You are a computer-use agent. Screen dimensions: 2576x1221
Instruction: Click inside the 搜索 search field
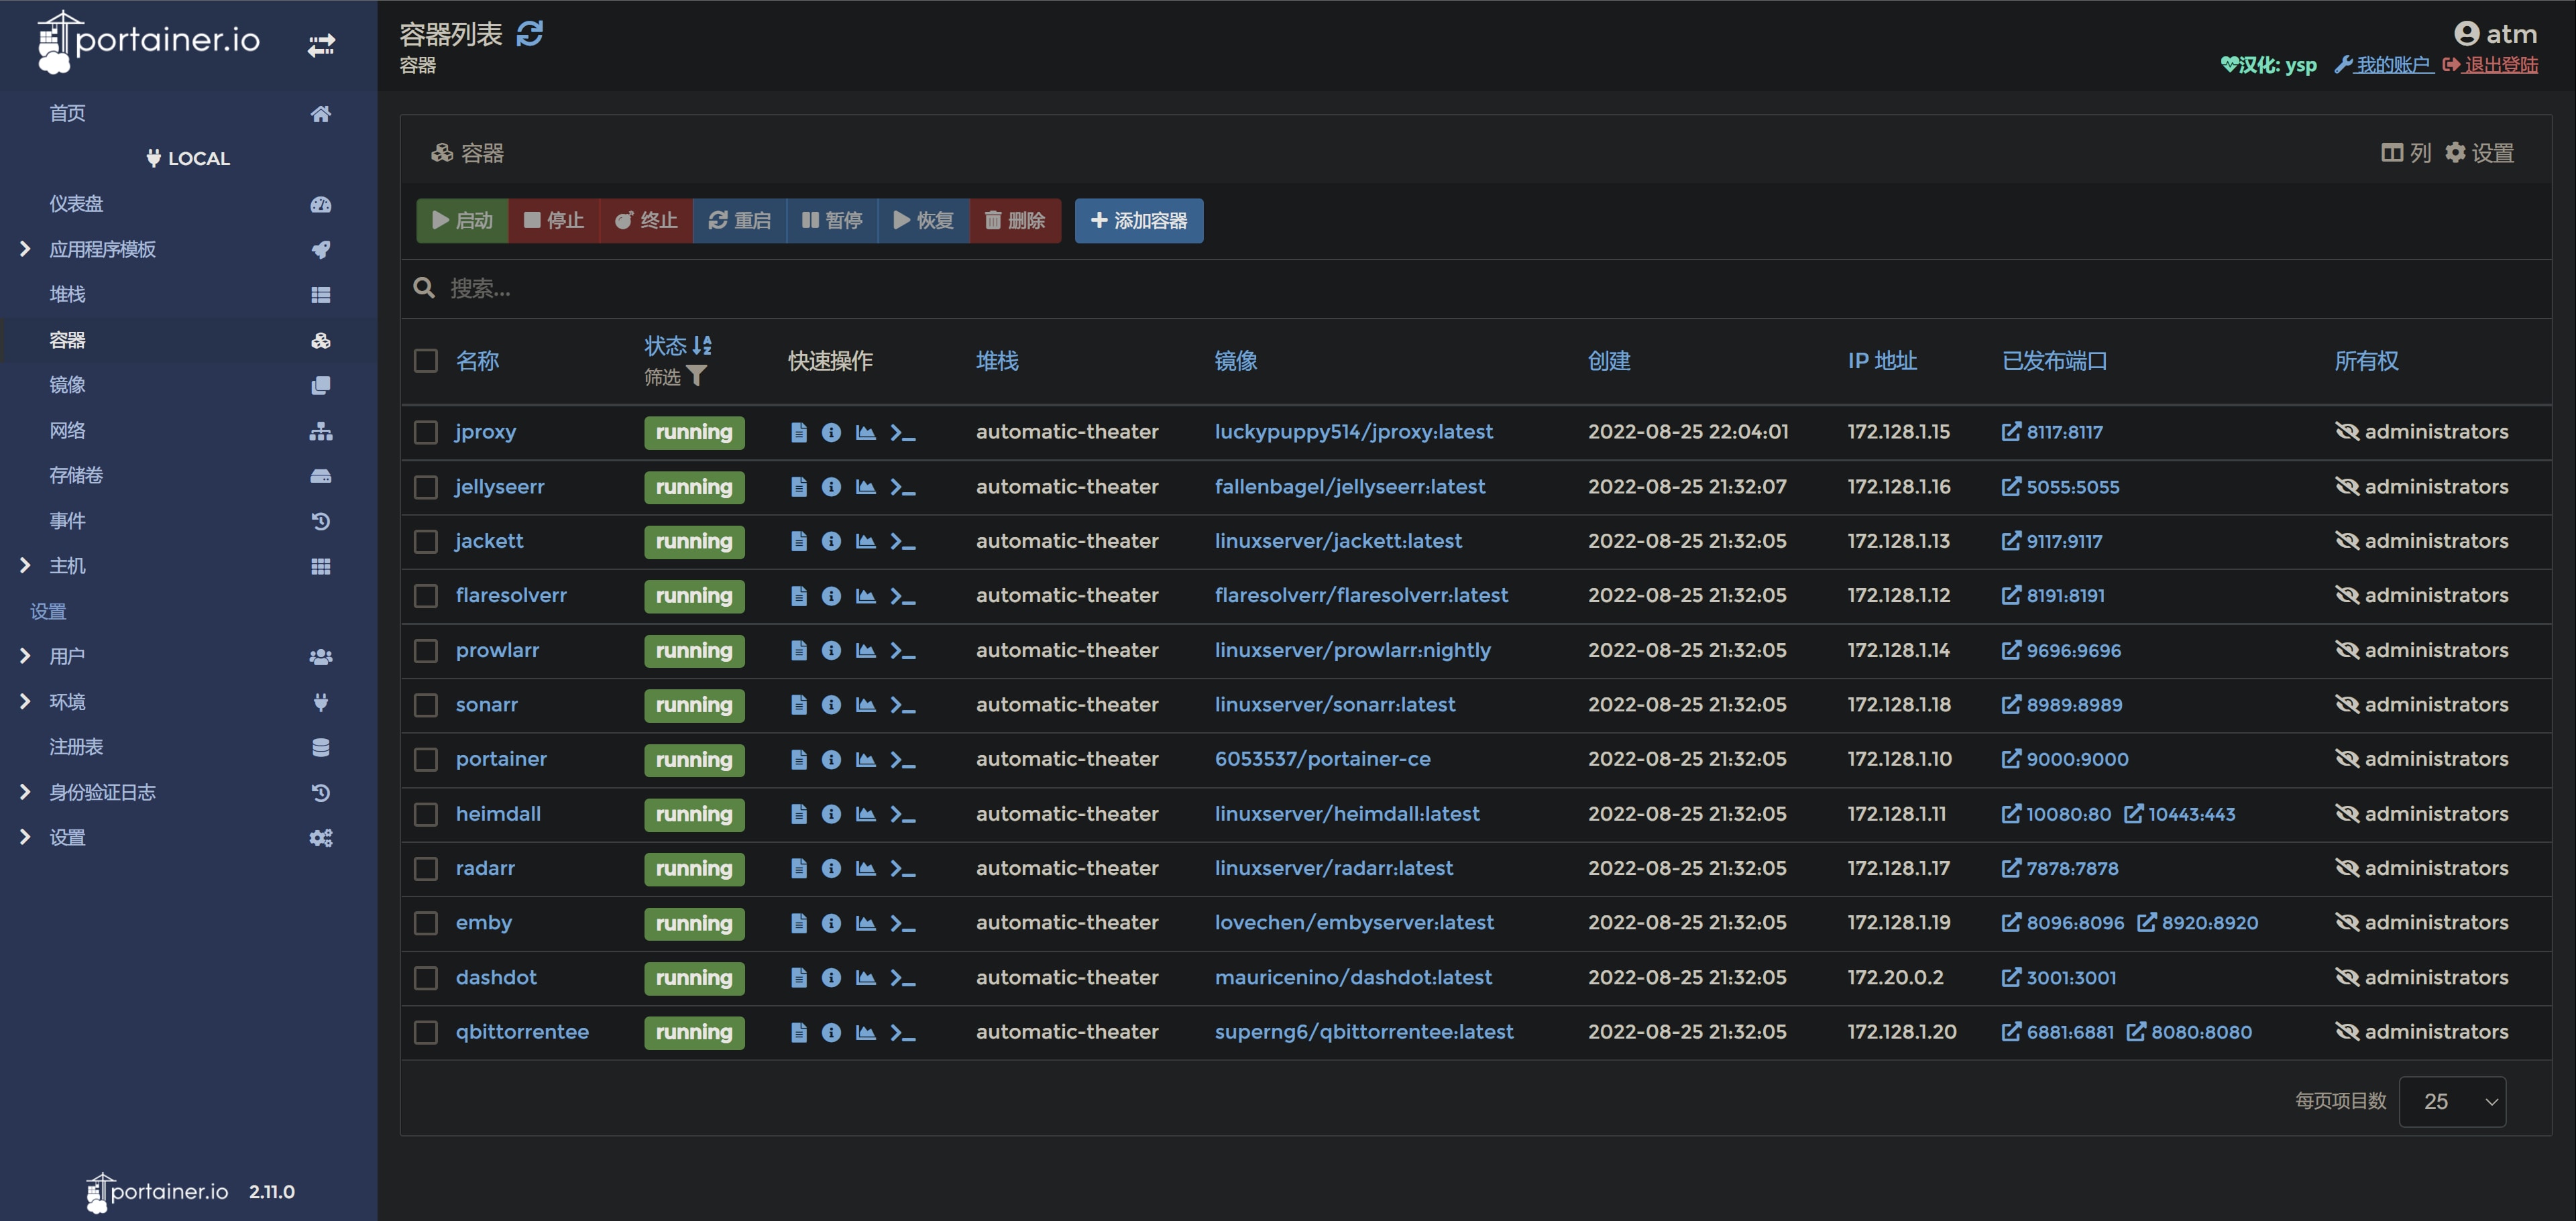click(700, 288)
